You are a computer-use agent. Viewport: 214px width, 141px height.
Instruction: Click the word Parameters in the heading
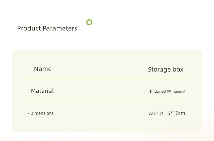(x=60, y=28)
